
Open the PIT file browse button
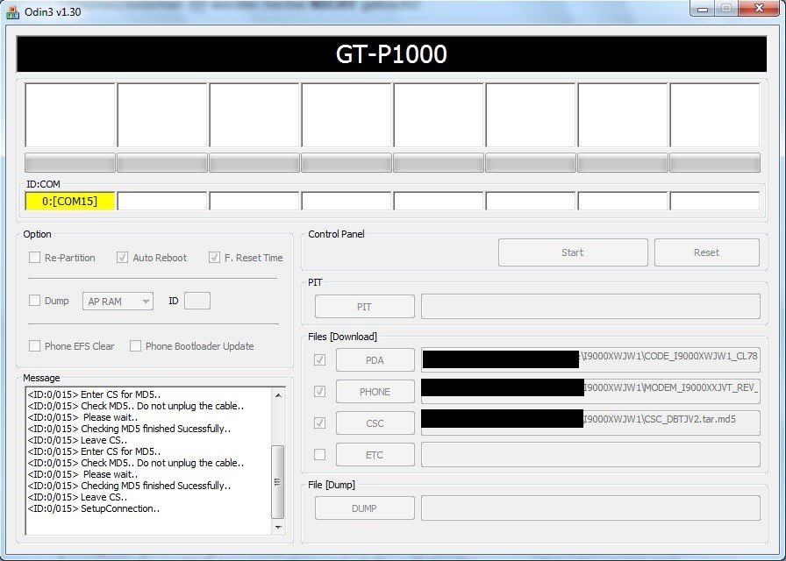[364, 307]
